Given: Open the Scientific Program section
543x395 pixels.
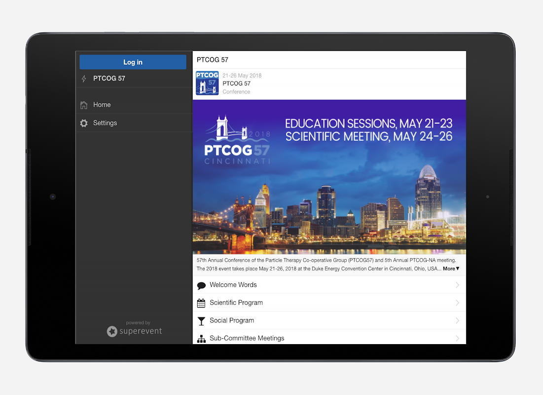Looking at the screenshot, I should click(x=329, y=303).
